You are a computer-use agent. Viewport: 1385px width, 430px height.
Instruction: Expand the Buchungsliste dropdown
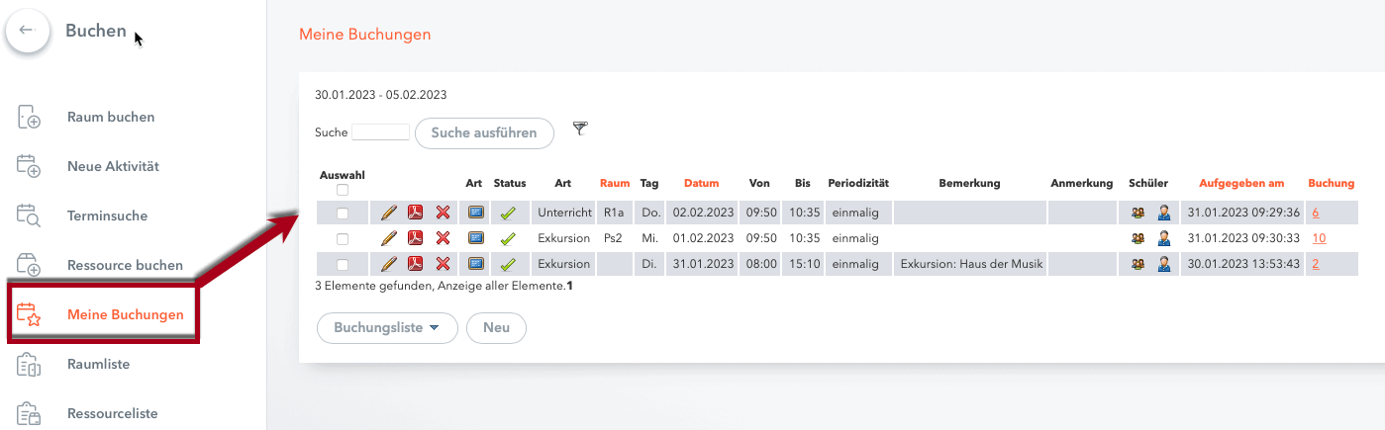pyautogui.click(x=387, y=328)
